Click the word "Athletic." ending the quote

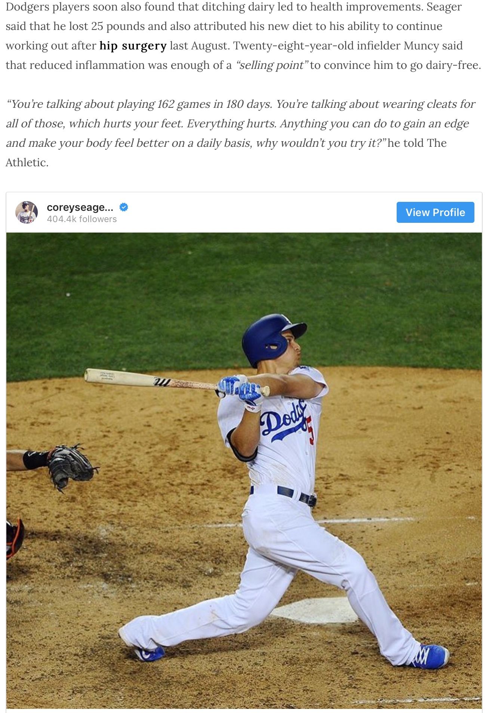(x=27, y=163)
